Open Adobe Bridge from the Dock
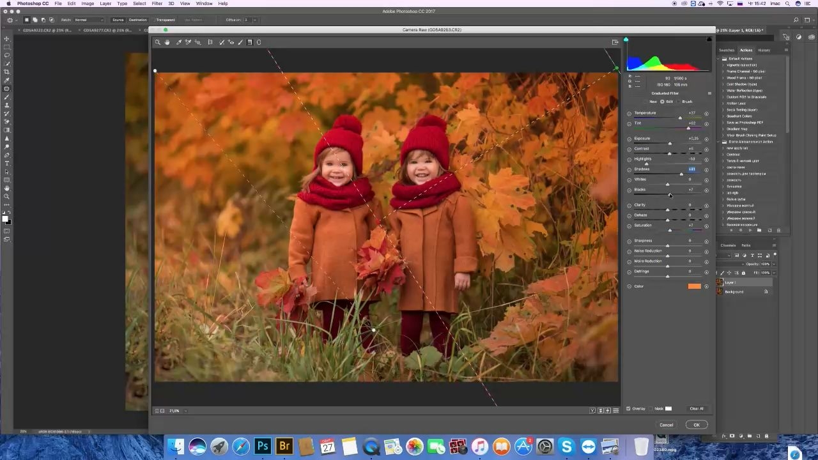The width and height of the screenshot is (818, 460). [x=284, y=446]
